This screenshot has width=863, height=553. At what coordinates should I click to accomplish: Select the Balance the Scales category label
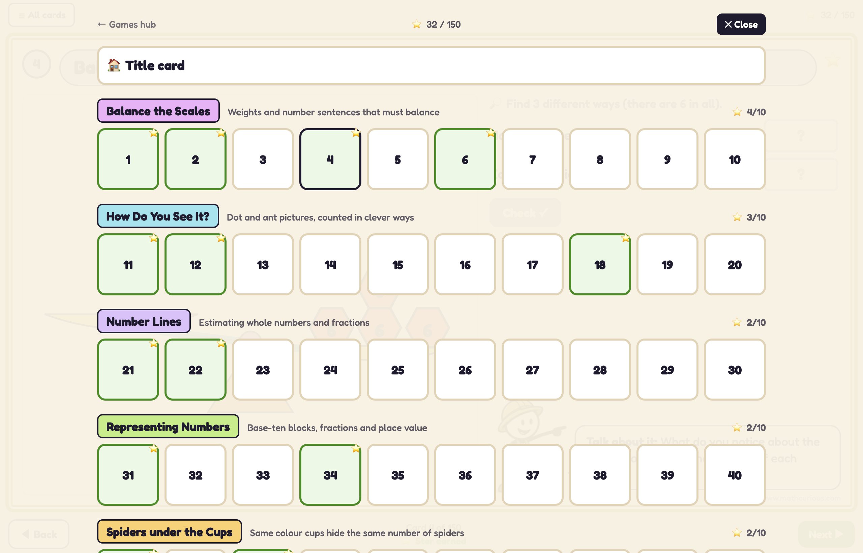coord(158,111)
